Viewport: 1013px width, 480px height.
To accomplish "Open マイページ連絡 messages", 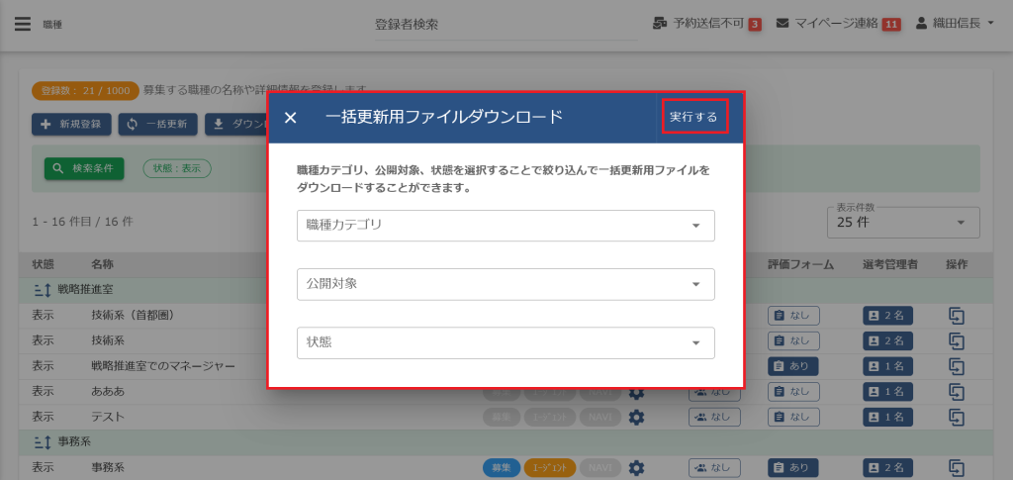I will click(x=838, y=24).
